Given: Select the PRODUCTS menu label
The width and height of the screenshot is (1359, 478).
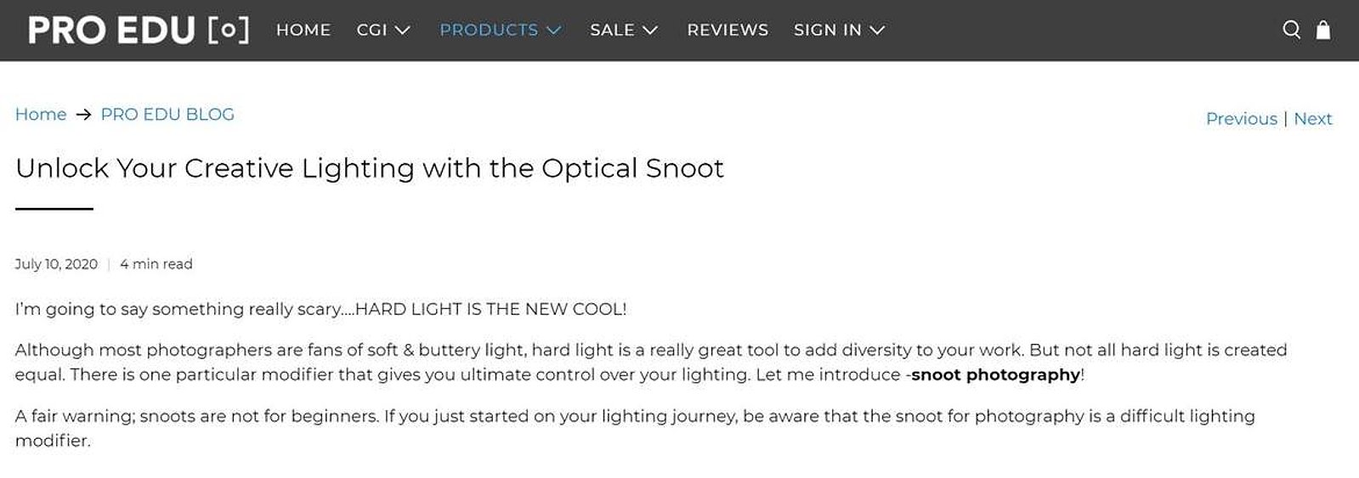Looking at the screenshot, I should 489,30.
